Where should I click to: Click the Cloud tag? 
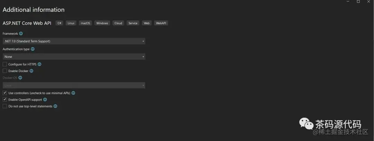click(118, 23)
